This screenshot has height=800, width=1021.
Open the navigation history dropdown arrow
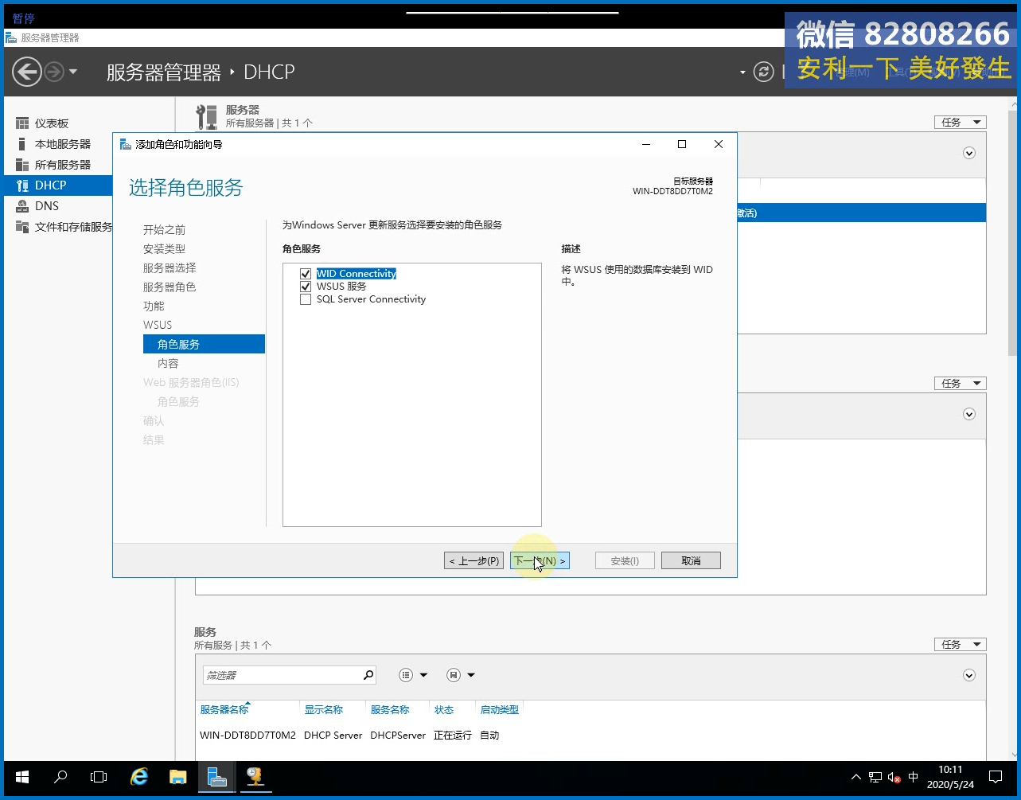[x=73, y=72]
